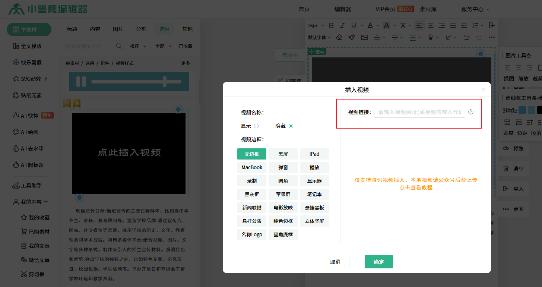Click the letter spacing icon
Viewport: 542px width, 287px height.
(403, 25)
